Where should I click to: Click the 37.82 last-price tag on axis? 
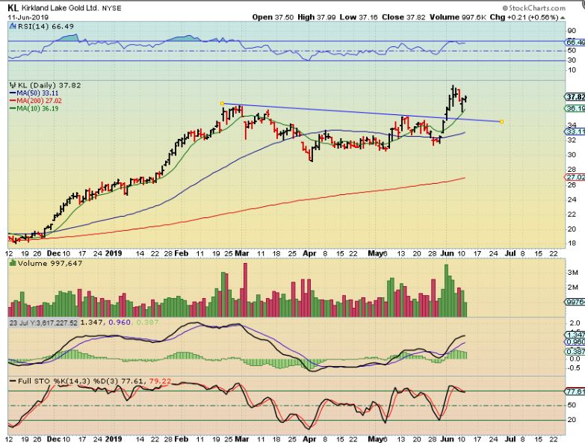click(575, 97)
